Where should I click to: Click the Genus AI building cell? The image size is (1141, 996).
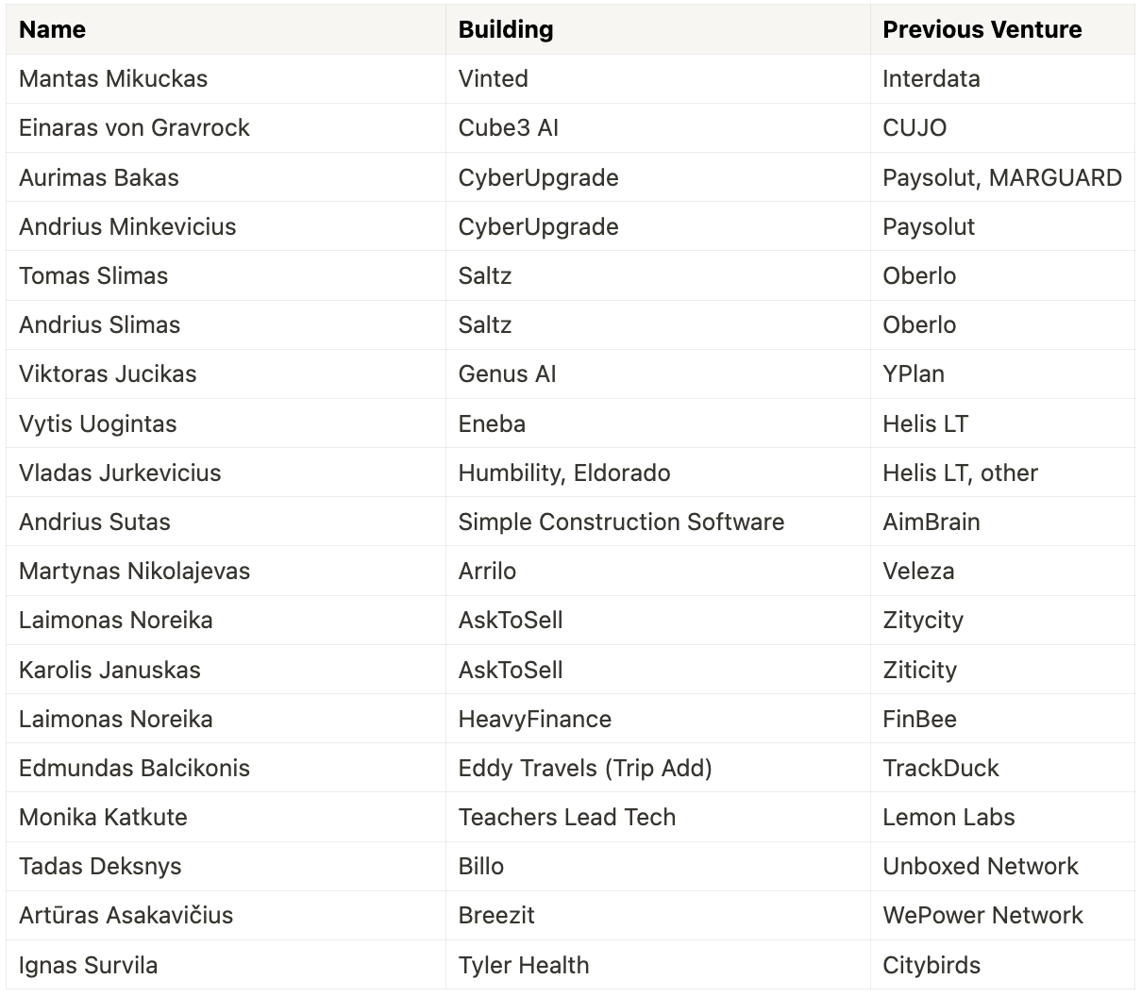658,374
